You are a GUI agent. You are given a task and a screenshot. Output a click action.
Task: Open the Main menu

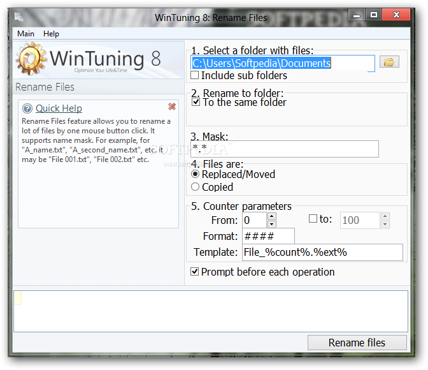[25, 34]
